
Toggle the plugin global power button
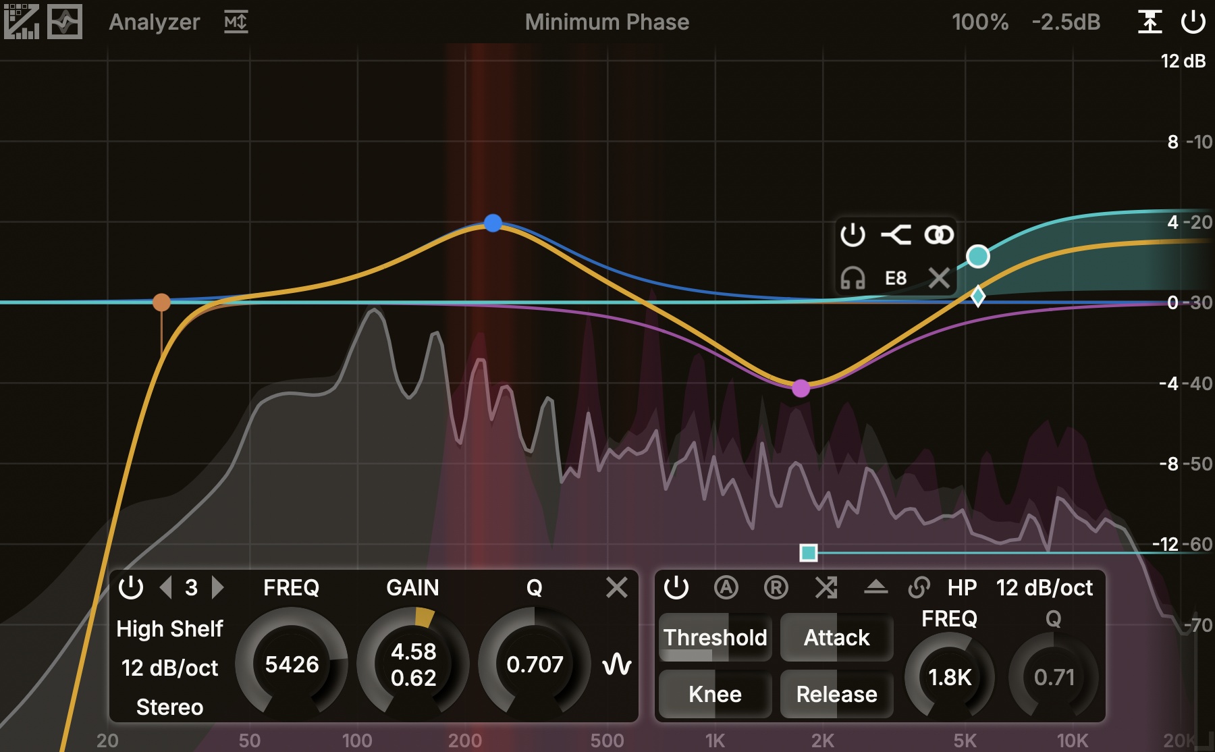click(x=1193, y=22)
